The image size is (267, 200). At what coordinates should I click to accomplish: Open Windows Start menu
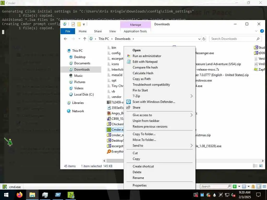pos(6,195)
